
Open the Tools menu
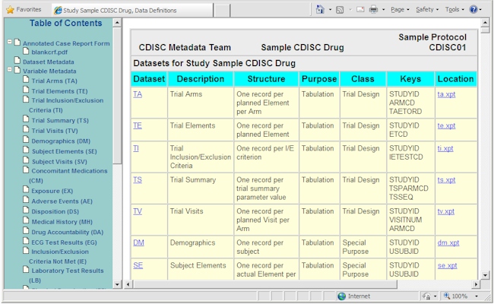[454, 10]
